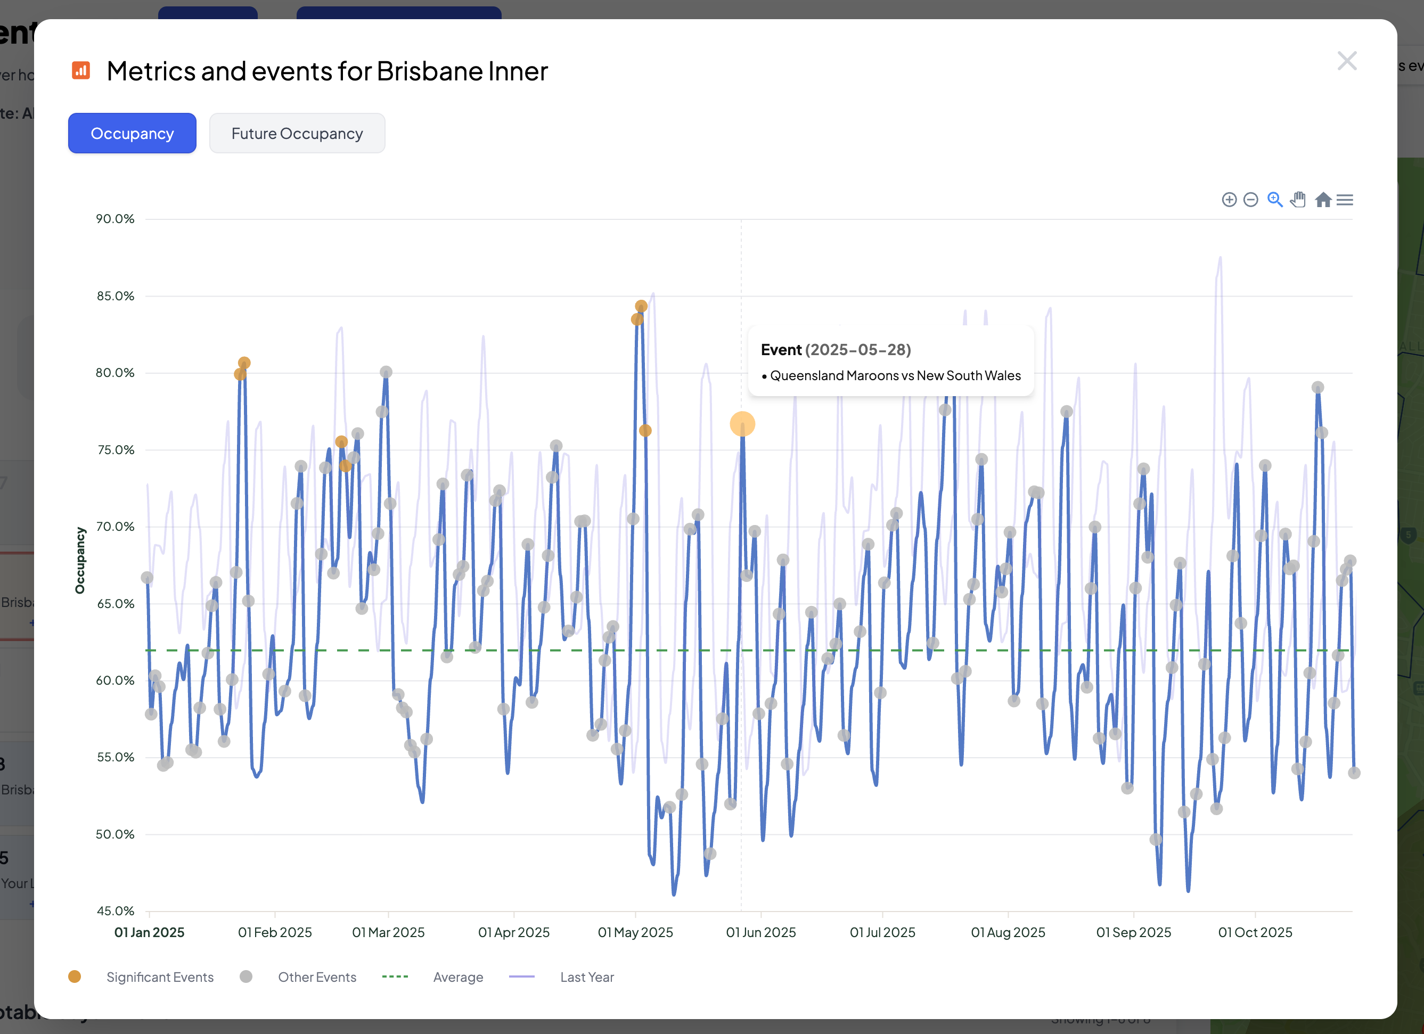This screenshot has width=1424, height=1034.
Task: Open the chart hamburger menu
Action: [1345, 200]
